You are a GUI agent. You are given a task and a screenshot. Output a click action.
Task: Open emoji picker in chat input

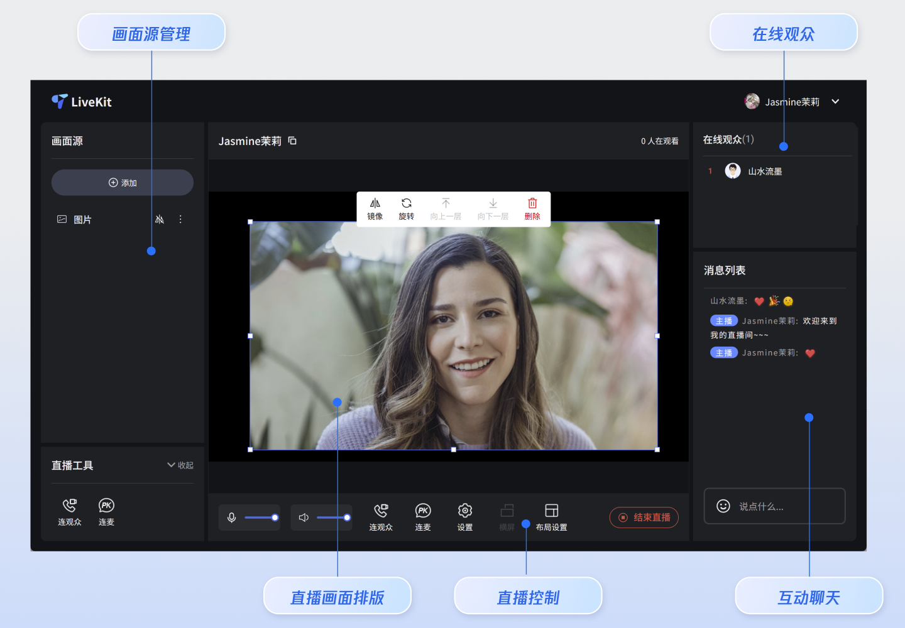(x=723, y=506)
